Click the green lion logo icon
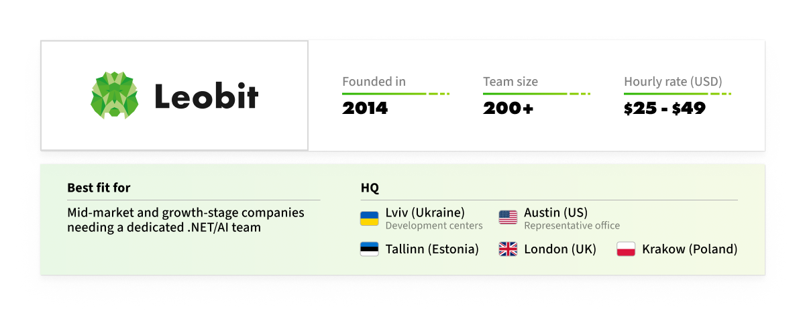The image size is (805, 315). [115, 96]
